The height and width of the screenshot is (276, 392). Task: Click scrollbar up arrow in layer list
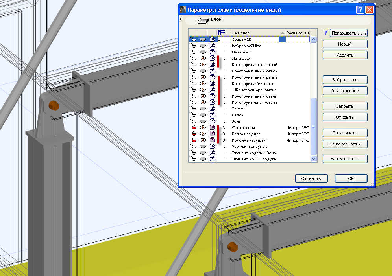[314, 39]
